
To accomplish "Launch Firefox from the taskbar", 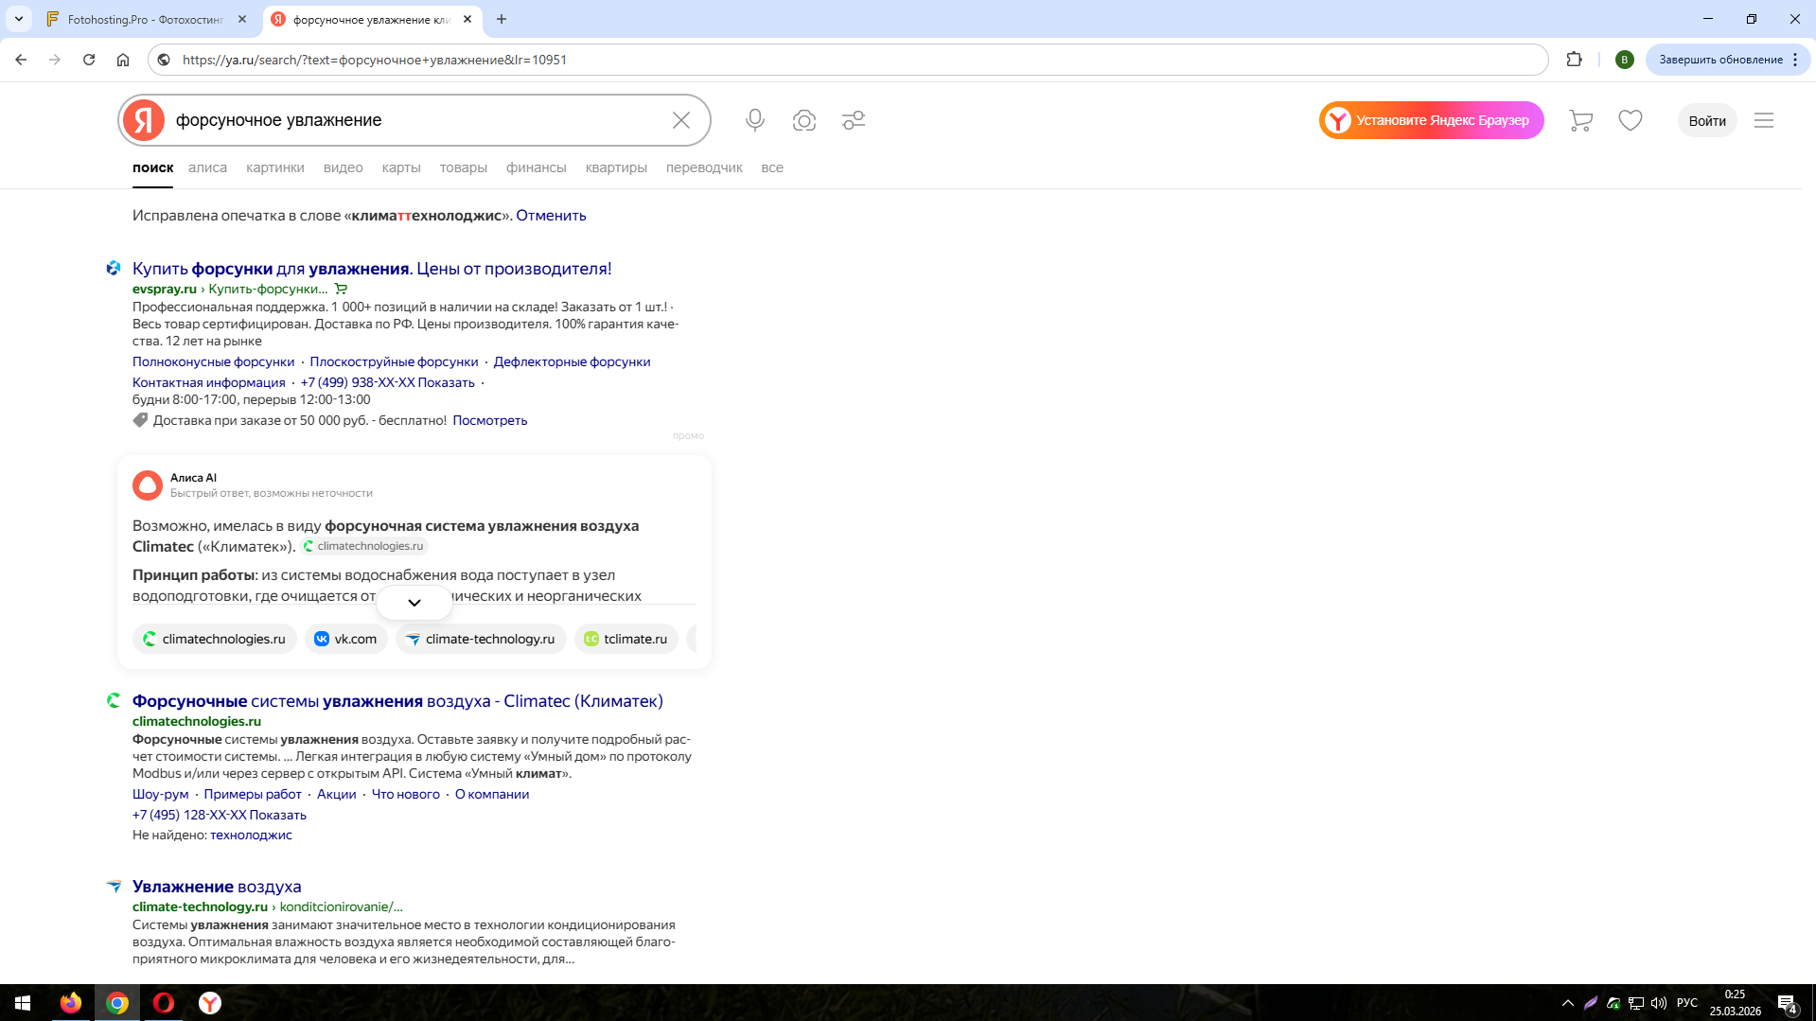I will pos(71,1003).
